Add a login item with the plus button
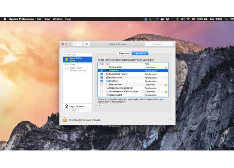 100,105
